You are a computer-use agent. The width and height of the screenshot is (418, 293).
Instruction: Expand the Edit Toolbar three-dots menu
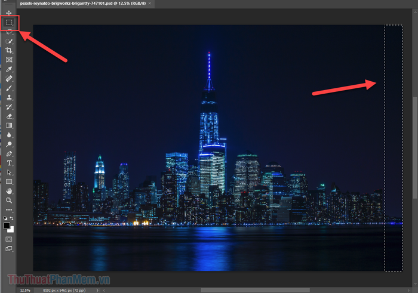click(9, 210)
